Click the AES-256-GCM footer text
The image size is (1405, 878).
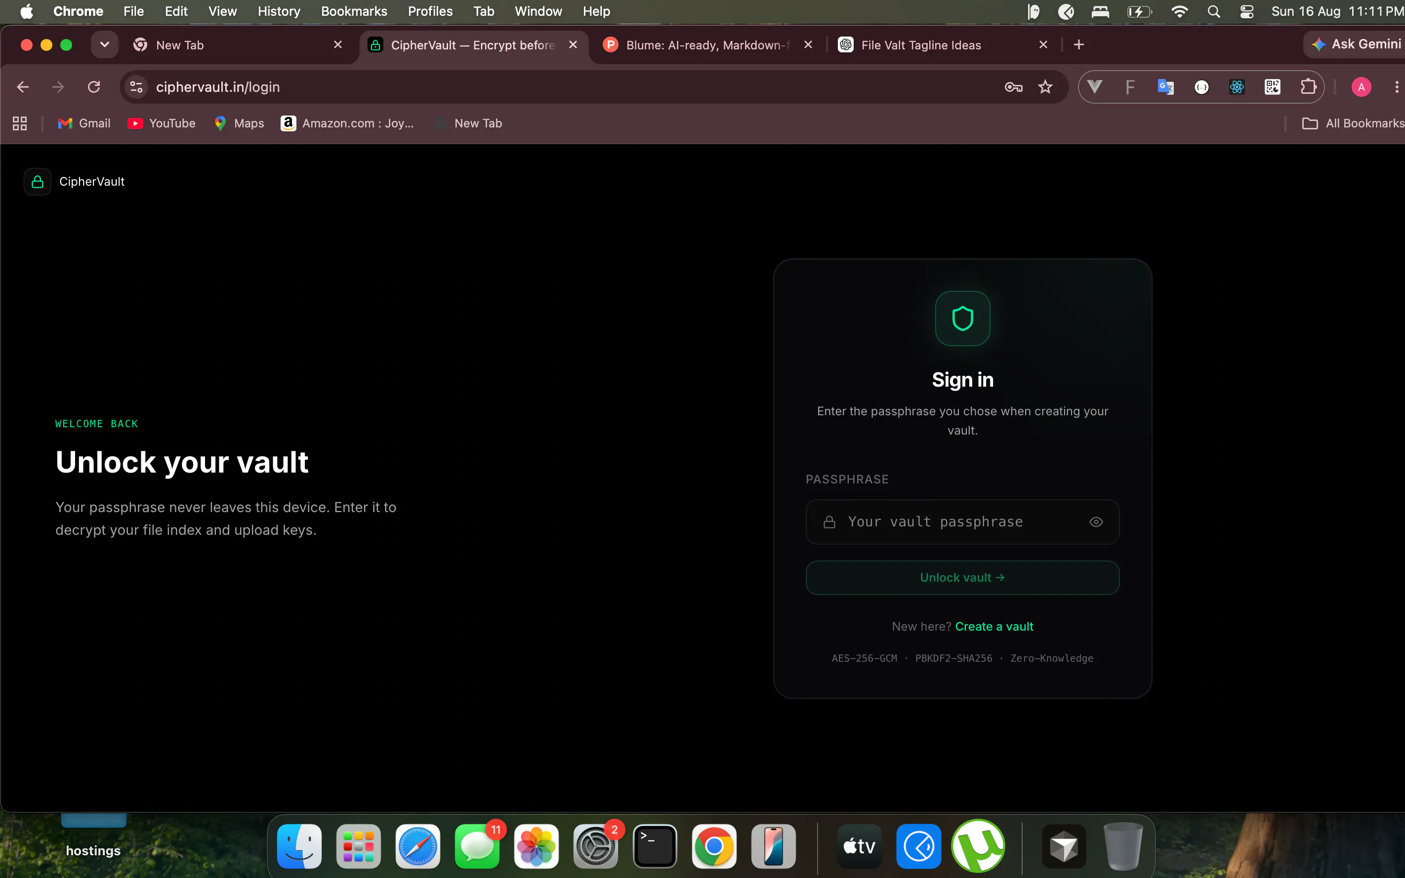tap(864, 659)
